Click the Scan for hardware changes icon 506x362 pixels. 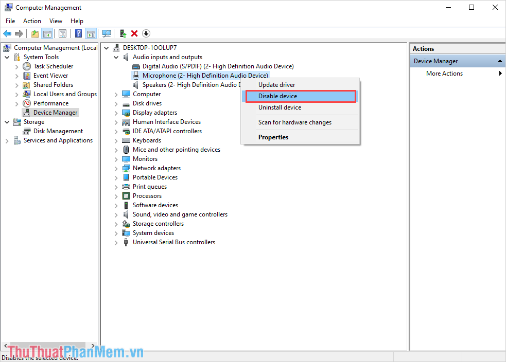pyautogui.click(x=107, y=33)
